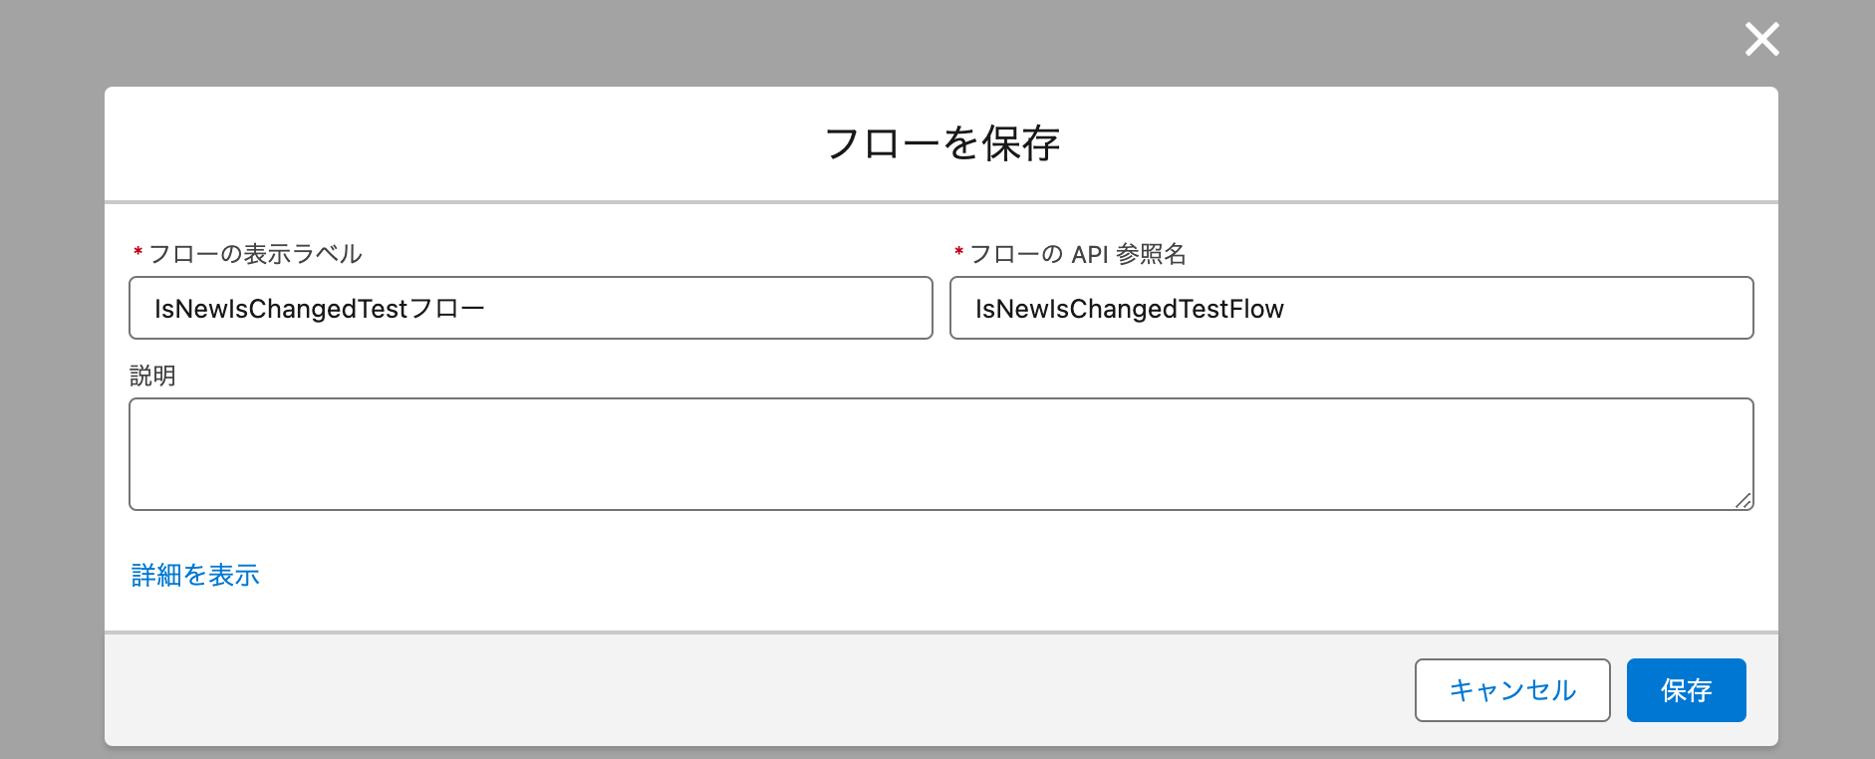Click the キャンセル button
1875x759 pixels.
1512,690
